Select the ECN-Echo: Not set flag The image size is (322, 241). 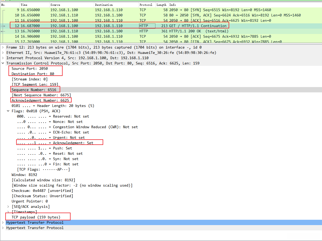pos(53,132)
